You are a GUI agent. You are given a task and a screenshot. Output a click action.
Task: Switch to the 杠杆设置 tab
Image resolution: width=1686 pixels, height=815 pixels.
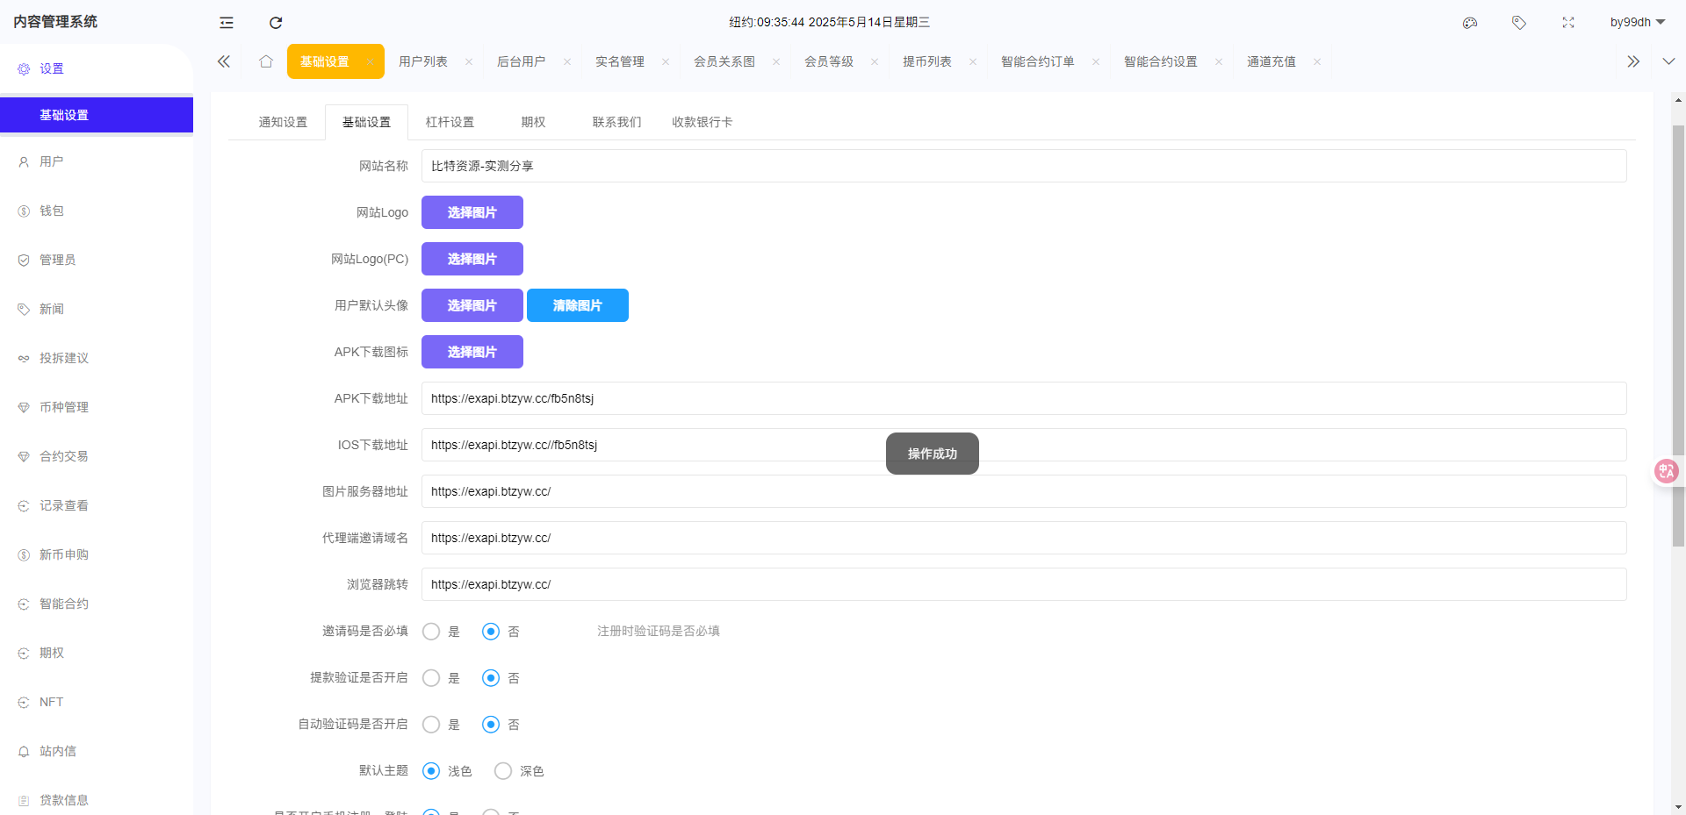point(450,122)
